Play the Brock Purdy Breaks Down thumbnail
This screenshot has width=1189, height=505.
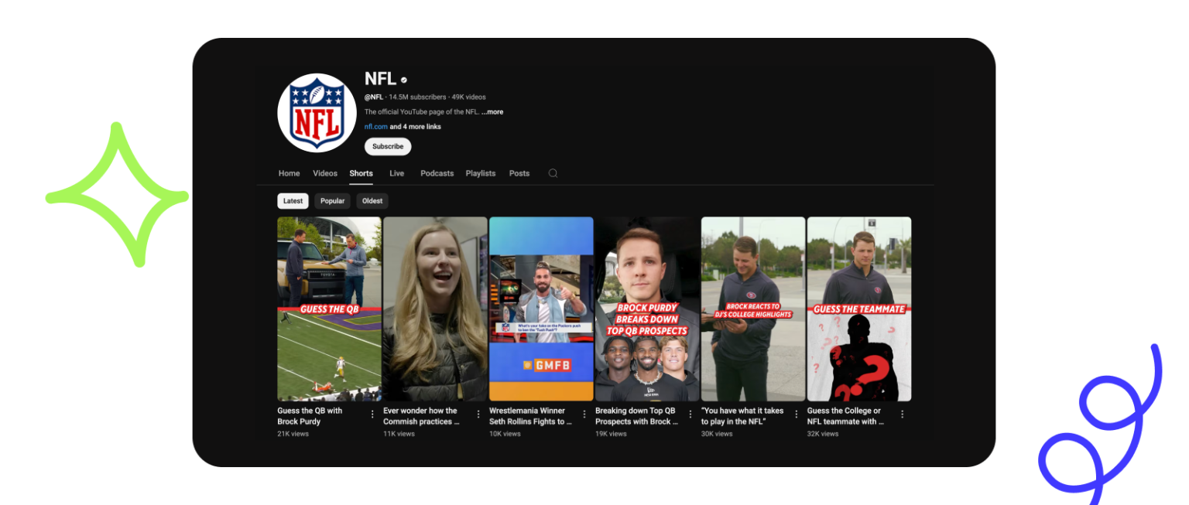coord(646,308)
